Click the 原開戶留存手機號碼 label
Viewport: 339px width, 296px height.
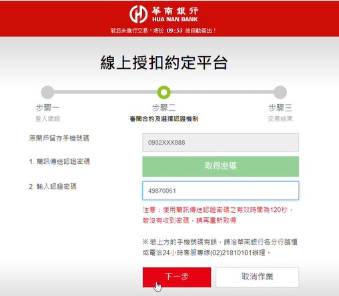click(x=59, y=138)
